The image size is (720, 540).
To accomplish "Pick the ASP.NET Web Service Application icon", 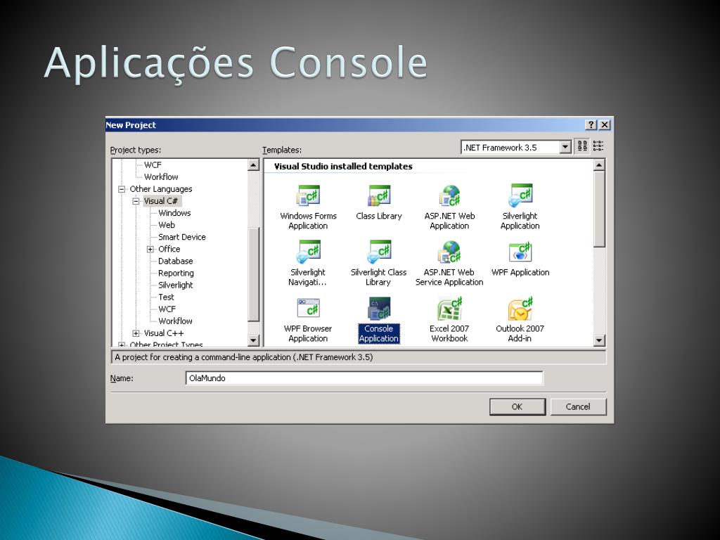I will (449, 252).
